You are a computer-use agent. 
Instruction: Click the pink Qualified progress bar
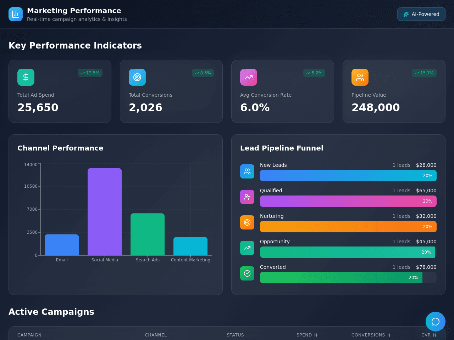click(x=348, y=201)
